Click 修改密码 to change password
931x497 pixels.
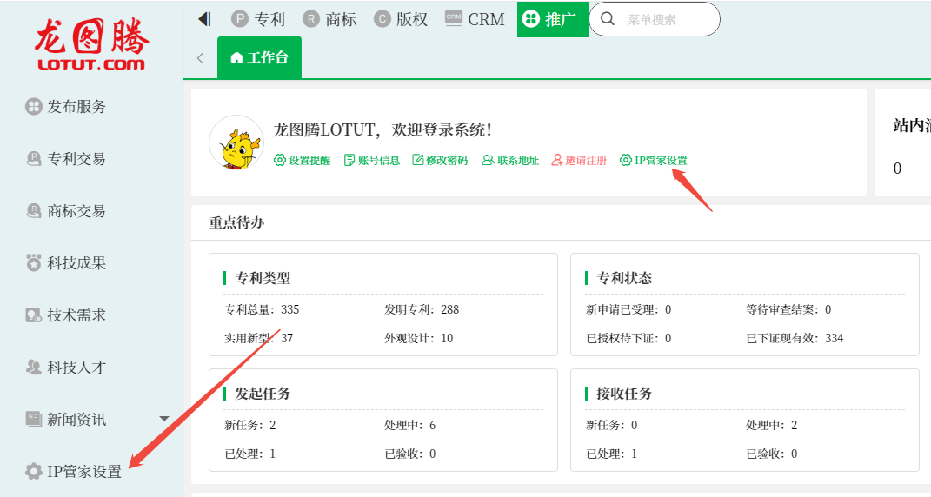[x=440, y=161]
